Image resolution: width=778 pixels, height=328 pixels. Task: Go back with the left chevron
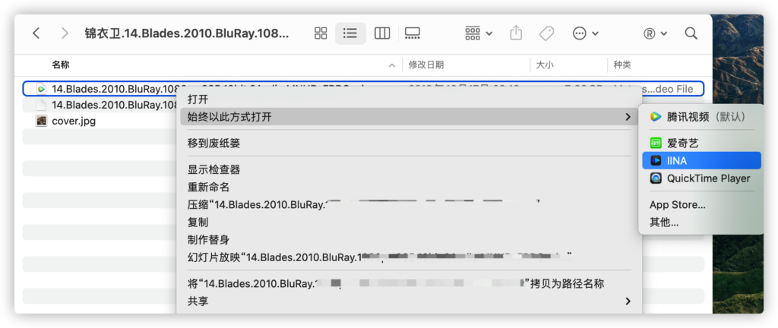click(x=36, y=33)
